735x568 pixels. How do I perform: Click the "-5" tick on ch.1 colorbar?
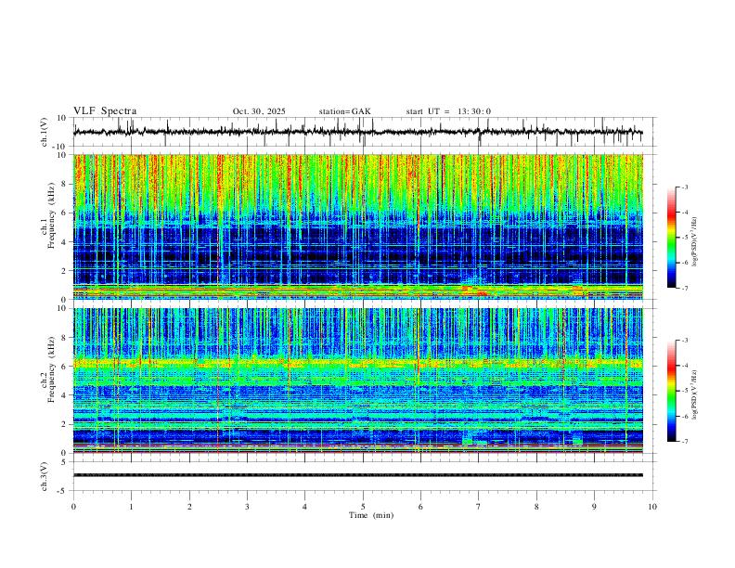(684, 238)
